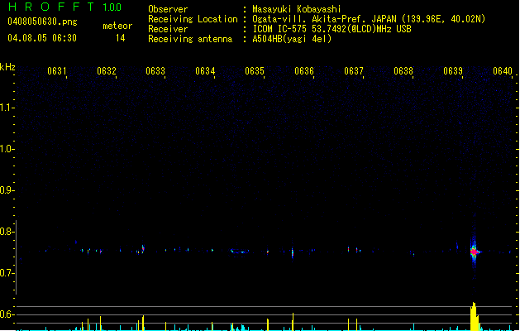Click the meteor label
This screenshot has height=331, width=520.
tap(117, 26)
